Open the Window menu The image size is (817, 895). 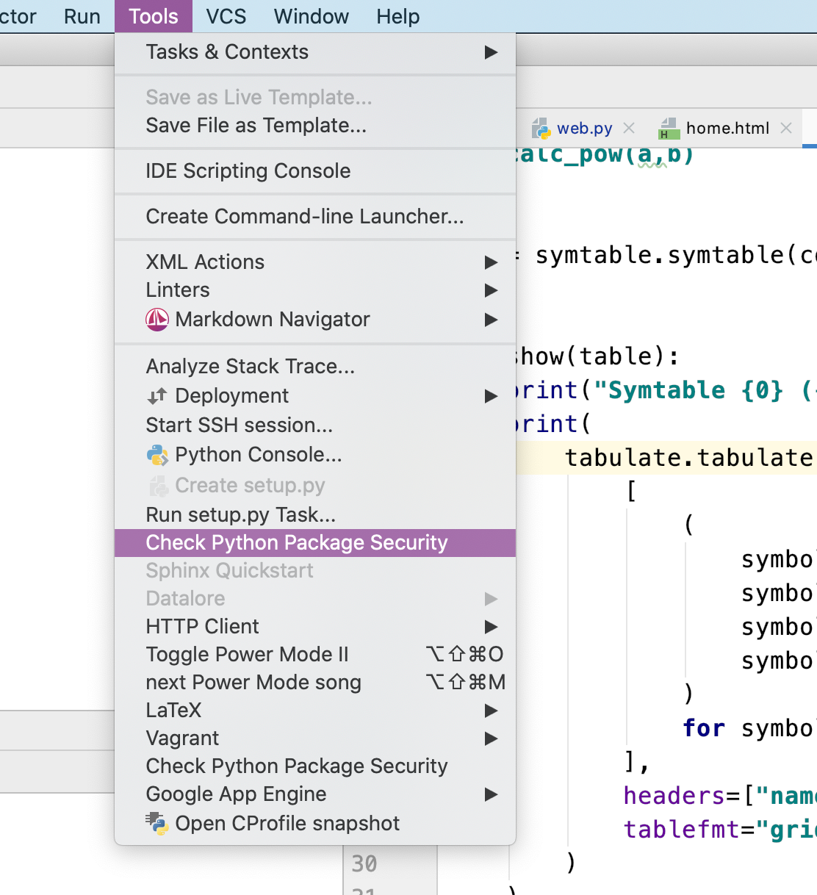tap(311, 16)
